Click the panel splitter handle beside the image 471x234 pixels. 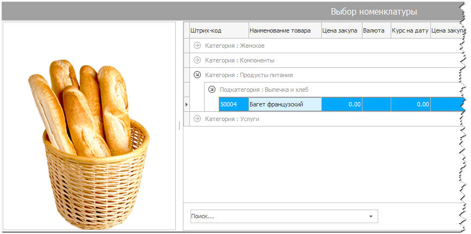click(x=179, y=126)
